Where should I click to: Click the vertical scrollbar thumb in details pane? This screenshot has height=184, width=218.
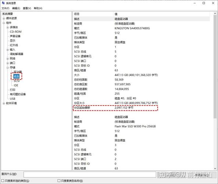click(x=215, y=67)
